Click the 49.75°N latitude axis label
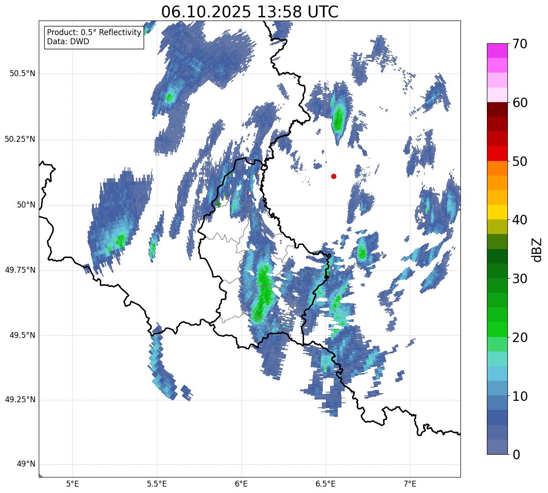The height and width of the screenshot is (493, 548). [20, 270]
